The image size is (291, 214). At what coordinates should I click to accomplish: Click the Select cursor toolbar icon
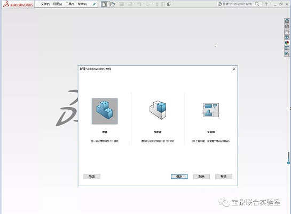[148, 4]
